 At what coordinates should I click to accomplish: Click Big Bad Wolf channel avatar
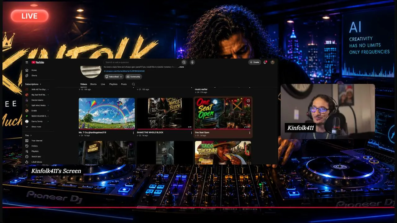point(27,95)
